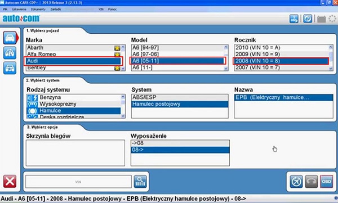This screenshot has width=338, height=203.
Task: Choose model A6 [97-06]
Action: (177, 54)
